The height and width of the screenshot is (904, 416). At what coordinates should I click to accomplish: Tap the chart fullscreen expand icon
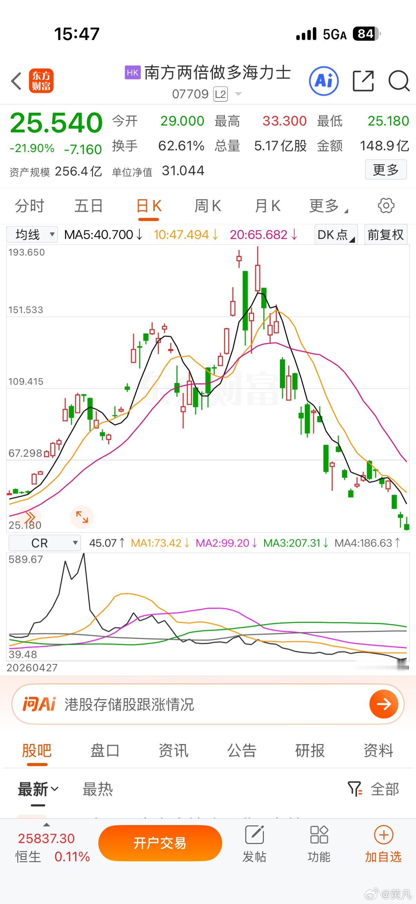[82, 517]
